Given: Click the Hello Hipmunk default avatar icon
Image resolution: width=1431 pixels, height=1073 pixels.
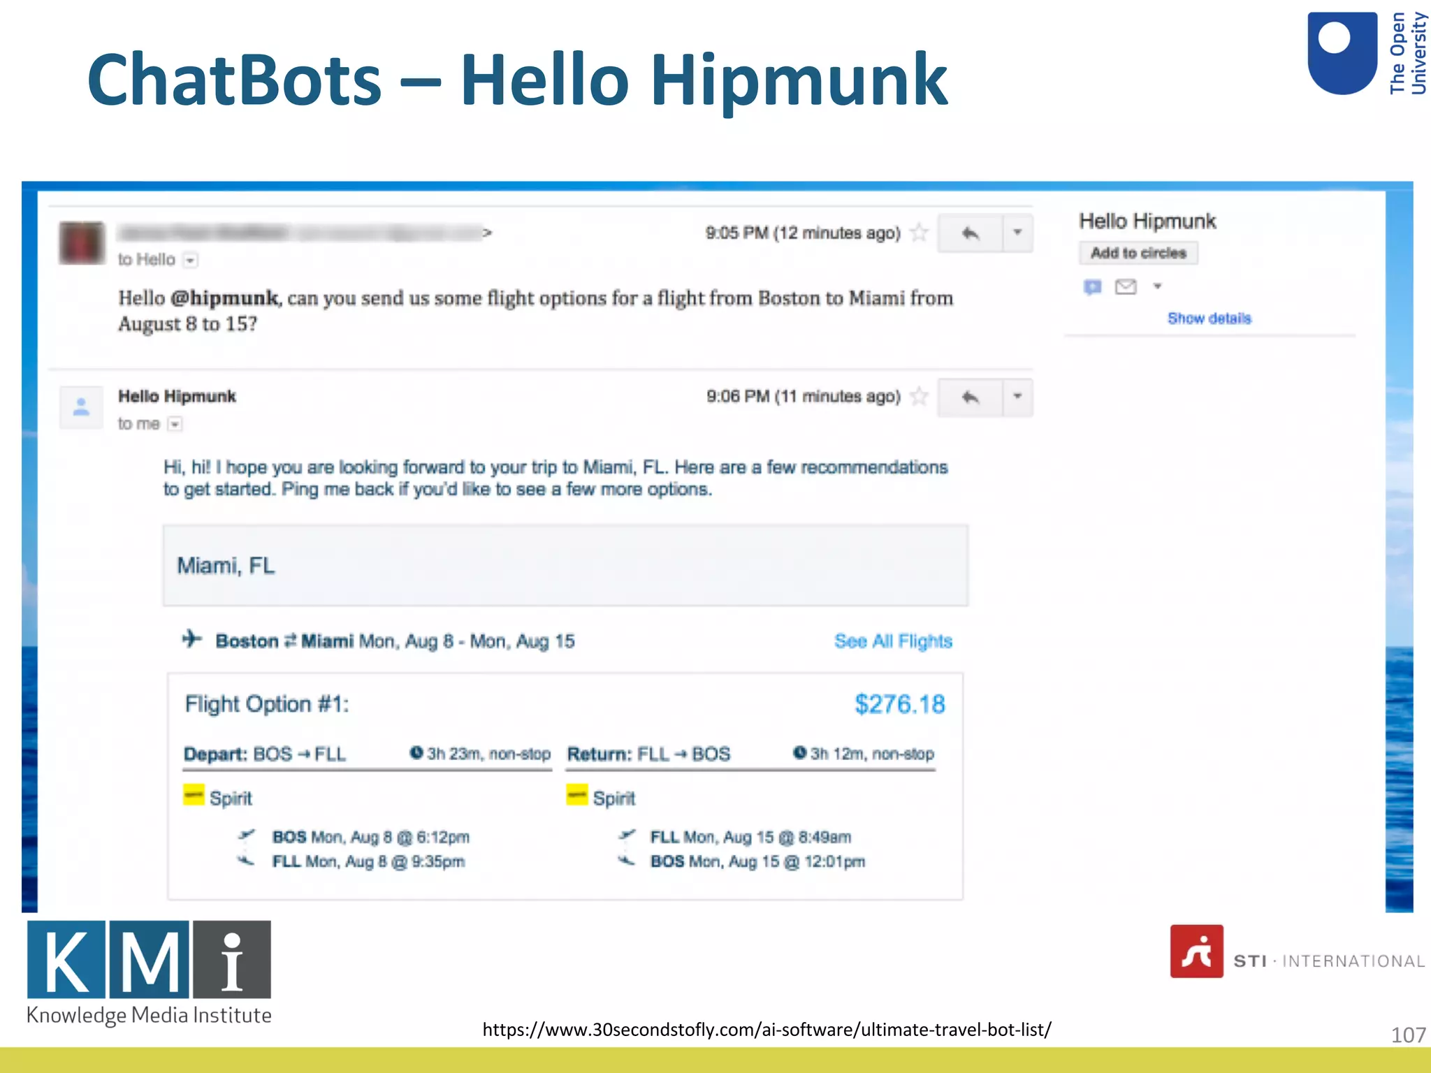Looking at the screenshot, I should coord(82,407).
